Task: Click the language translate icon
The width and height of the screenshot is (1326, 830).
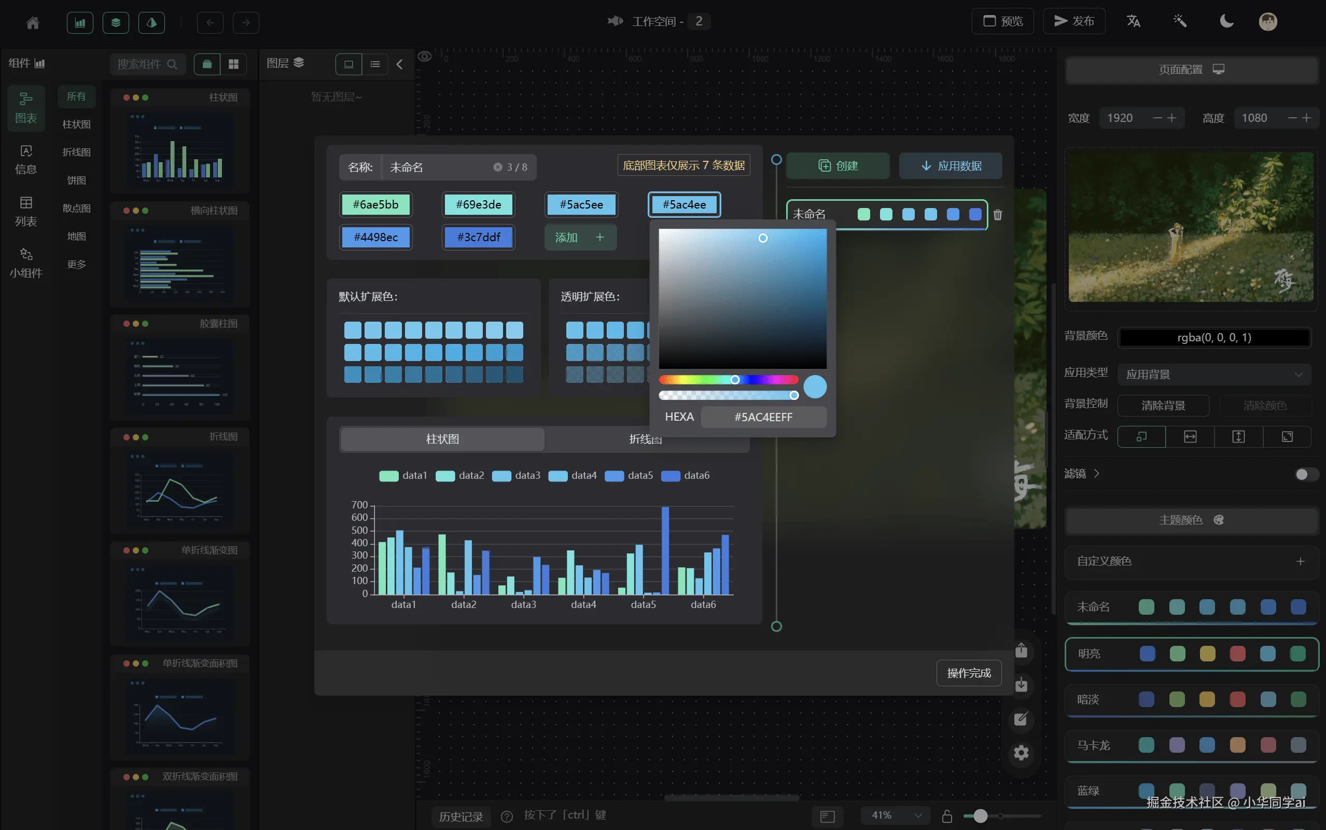Action: click(x=1134, y=21)
